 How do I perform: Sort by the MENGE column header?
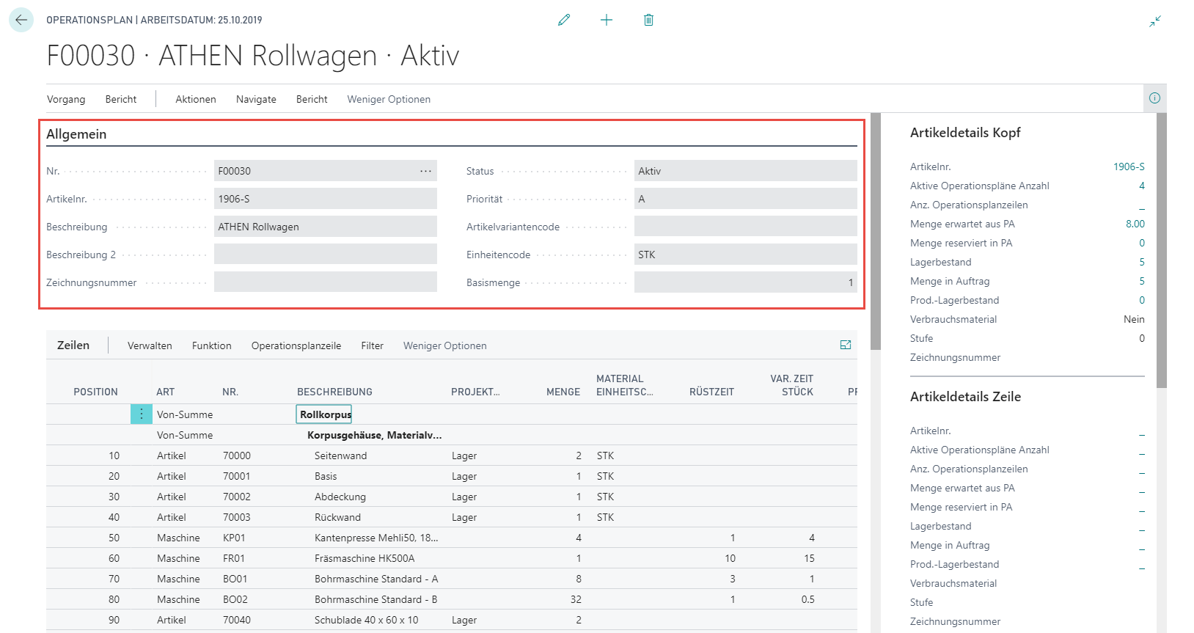[563, 392]
